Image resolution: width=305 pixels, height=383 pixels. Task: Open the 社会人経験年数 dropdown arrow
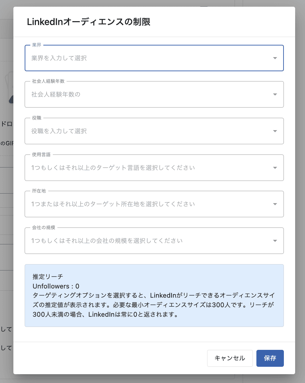click(x=275, y=95)
